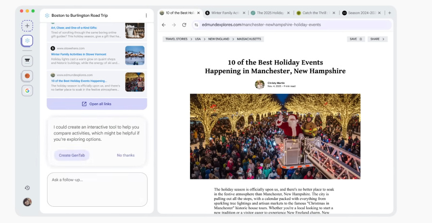Click the No thanks link

pos(126,155)
